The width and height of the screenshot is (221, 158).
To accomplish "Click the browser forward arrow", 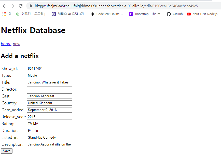I will pyautogui.click(x=12, y=6).
